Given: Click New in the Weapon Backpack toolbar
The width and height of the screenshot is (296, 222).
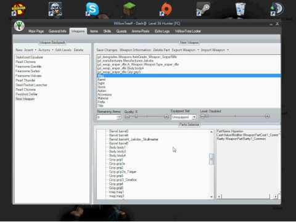Looking at the screenshot, I should (x=19, y=50).
